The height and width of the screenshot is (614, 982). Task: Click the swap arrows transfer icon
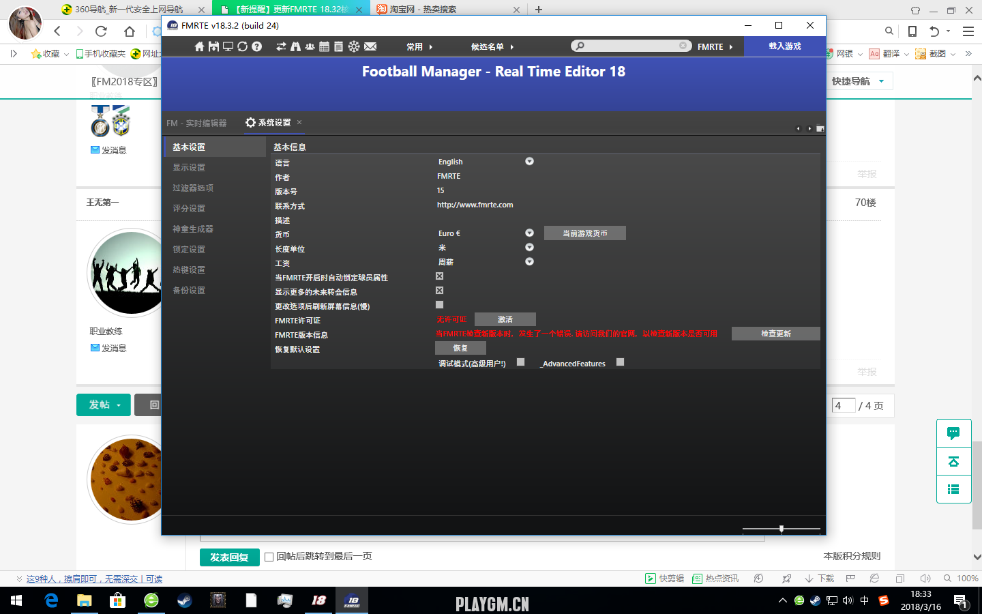tap(281, 46)
